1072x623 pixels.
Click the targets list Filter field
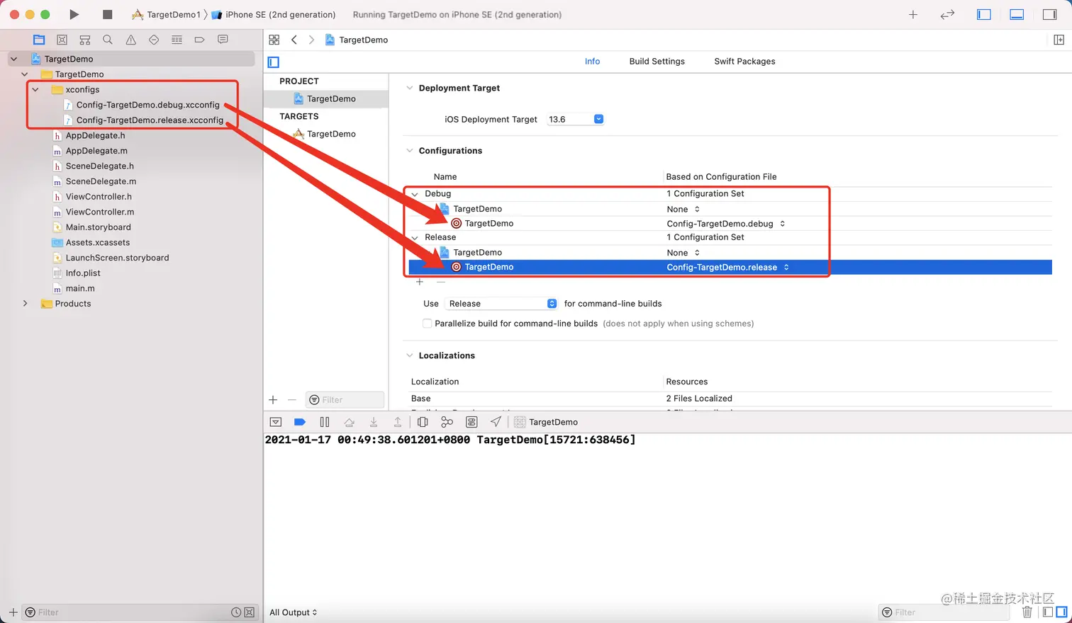pyautogui.click(x=345, y=400)
